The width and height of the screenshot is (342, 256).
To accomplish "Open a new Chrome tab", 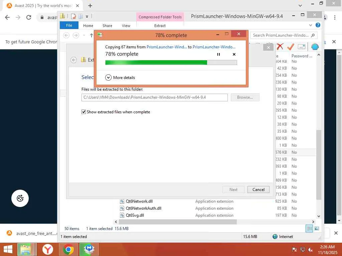I will pos(90,6).
